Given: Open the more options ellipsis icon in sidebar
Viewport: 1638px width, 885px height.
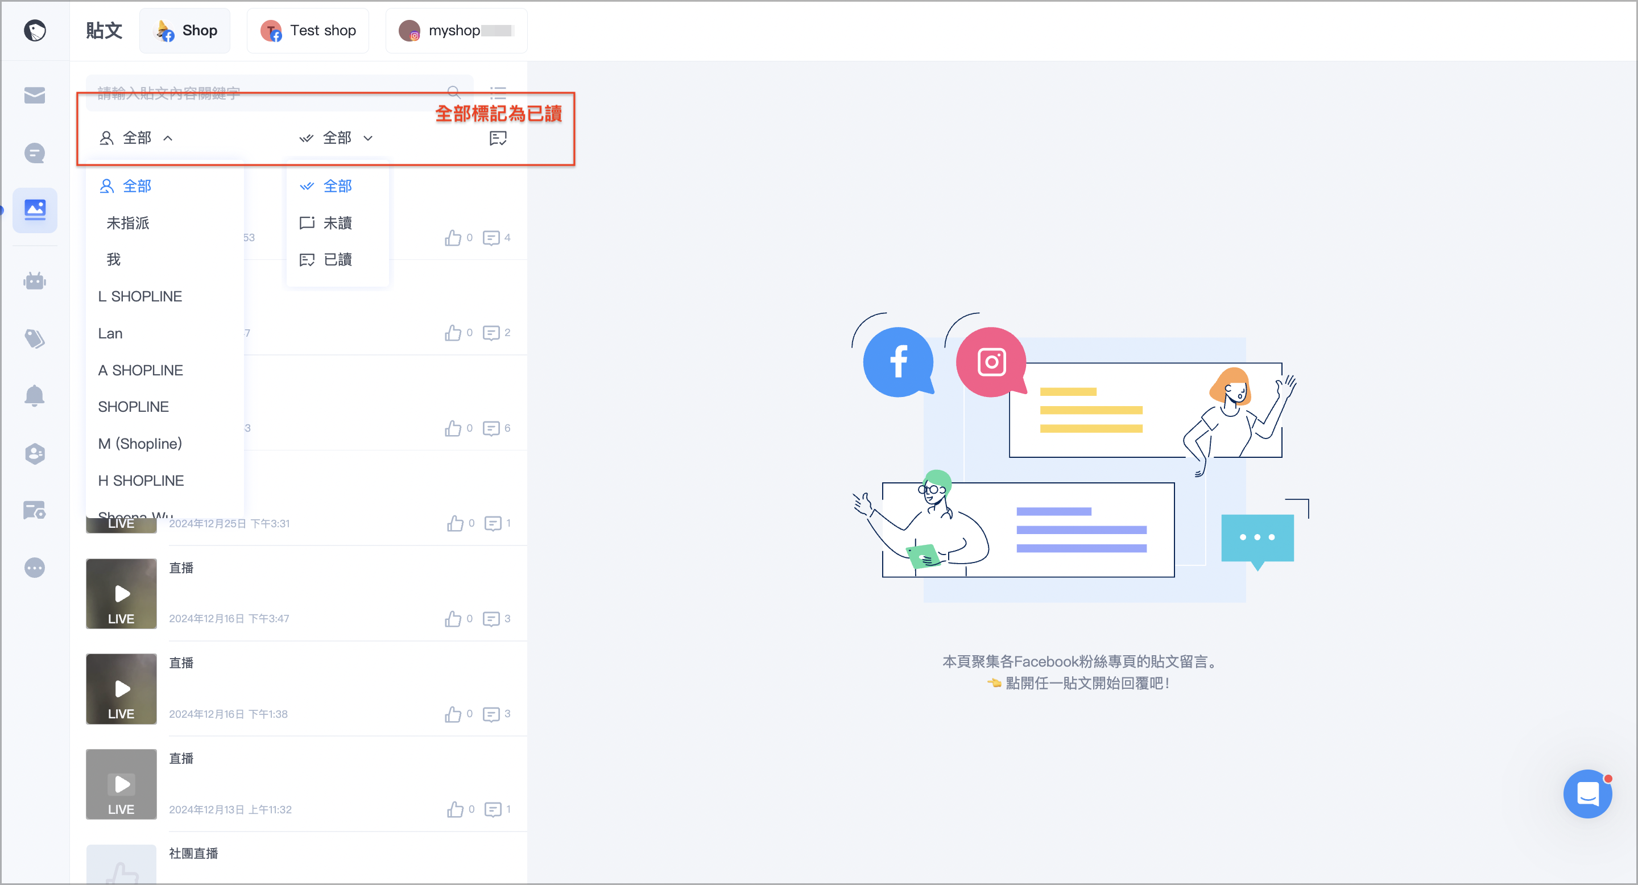Looking at the screenshot, I should click(34, 567).
